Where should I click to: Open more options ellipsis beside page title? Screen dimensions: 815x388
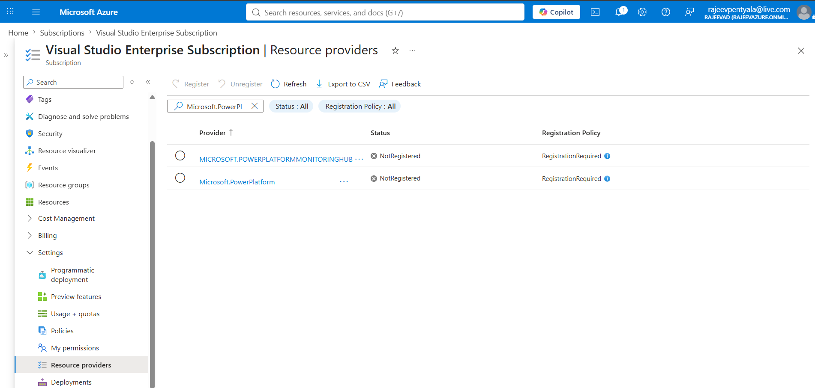click(x=412, y=50)
